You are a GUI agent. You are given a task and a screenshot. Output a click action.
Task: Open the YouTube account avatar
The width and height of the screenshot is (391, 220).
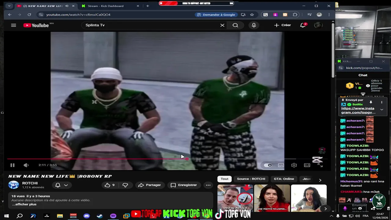[x=318, y=25]
